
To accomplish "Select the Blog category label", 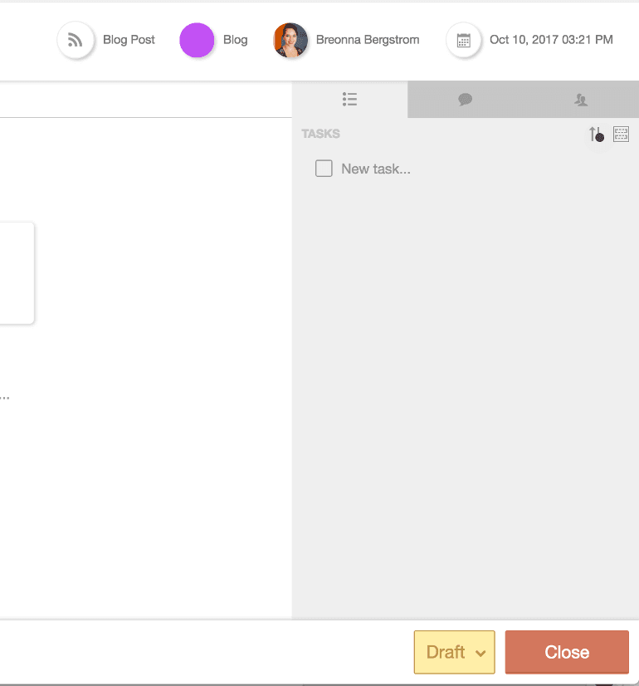I will (x=235, y=40).
